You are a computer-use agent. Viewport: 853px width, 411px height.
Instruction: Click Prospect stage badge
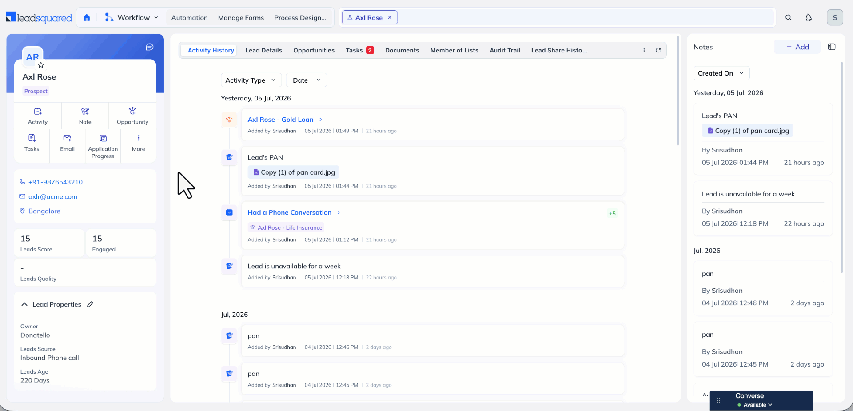[x=36, y=91]
